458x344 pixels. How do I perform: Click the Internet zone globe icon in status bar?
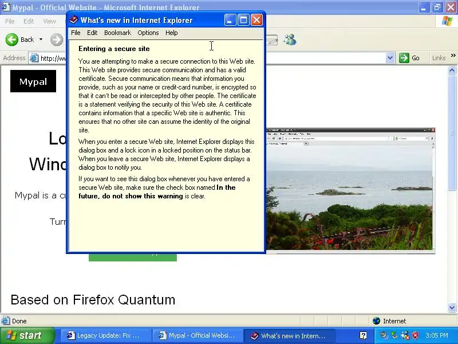(376, 321)
